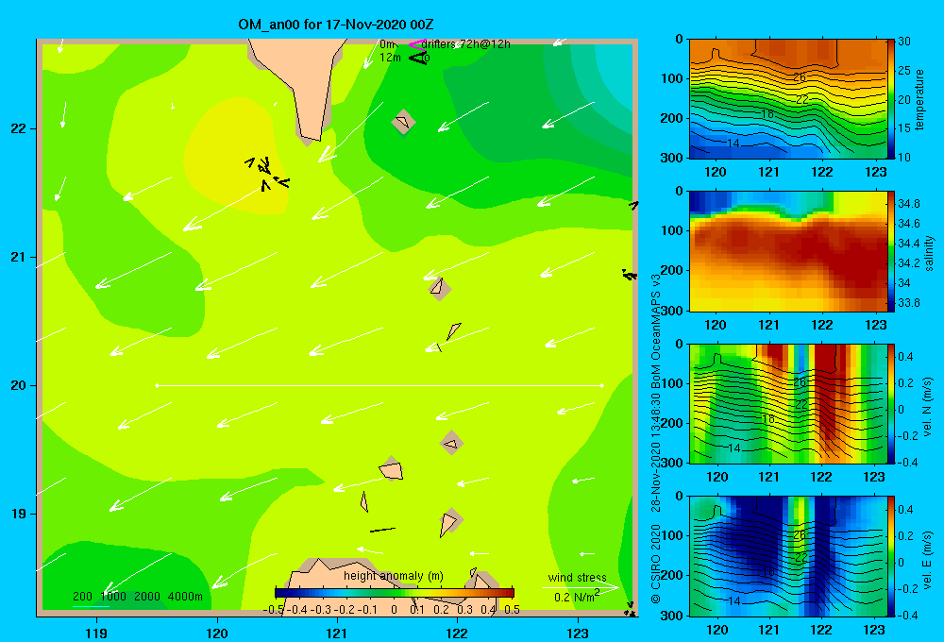The image size is (944, 642).
Task: Click the '12m' depth label in the legend
Action: tap(390, 58)
